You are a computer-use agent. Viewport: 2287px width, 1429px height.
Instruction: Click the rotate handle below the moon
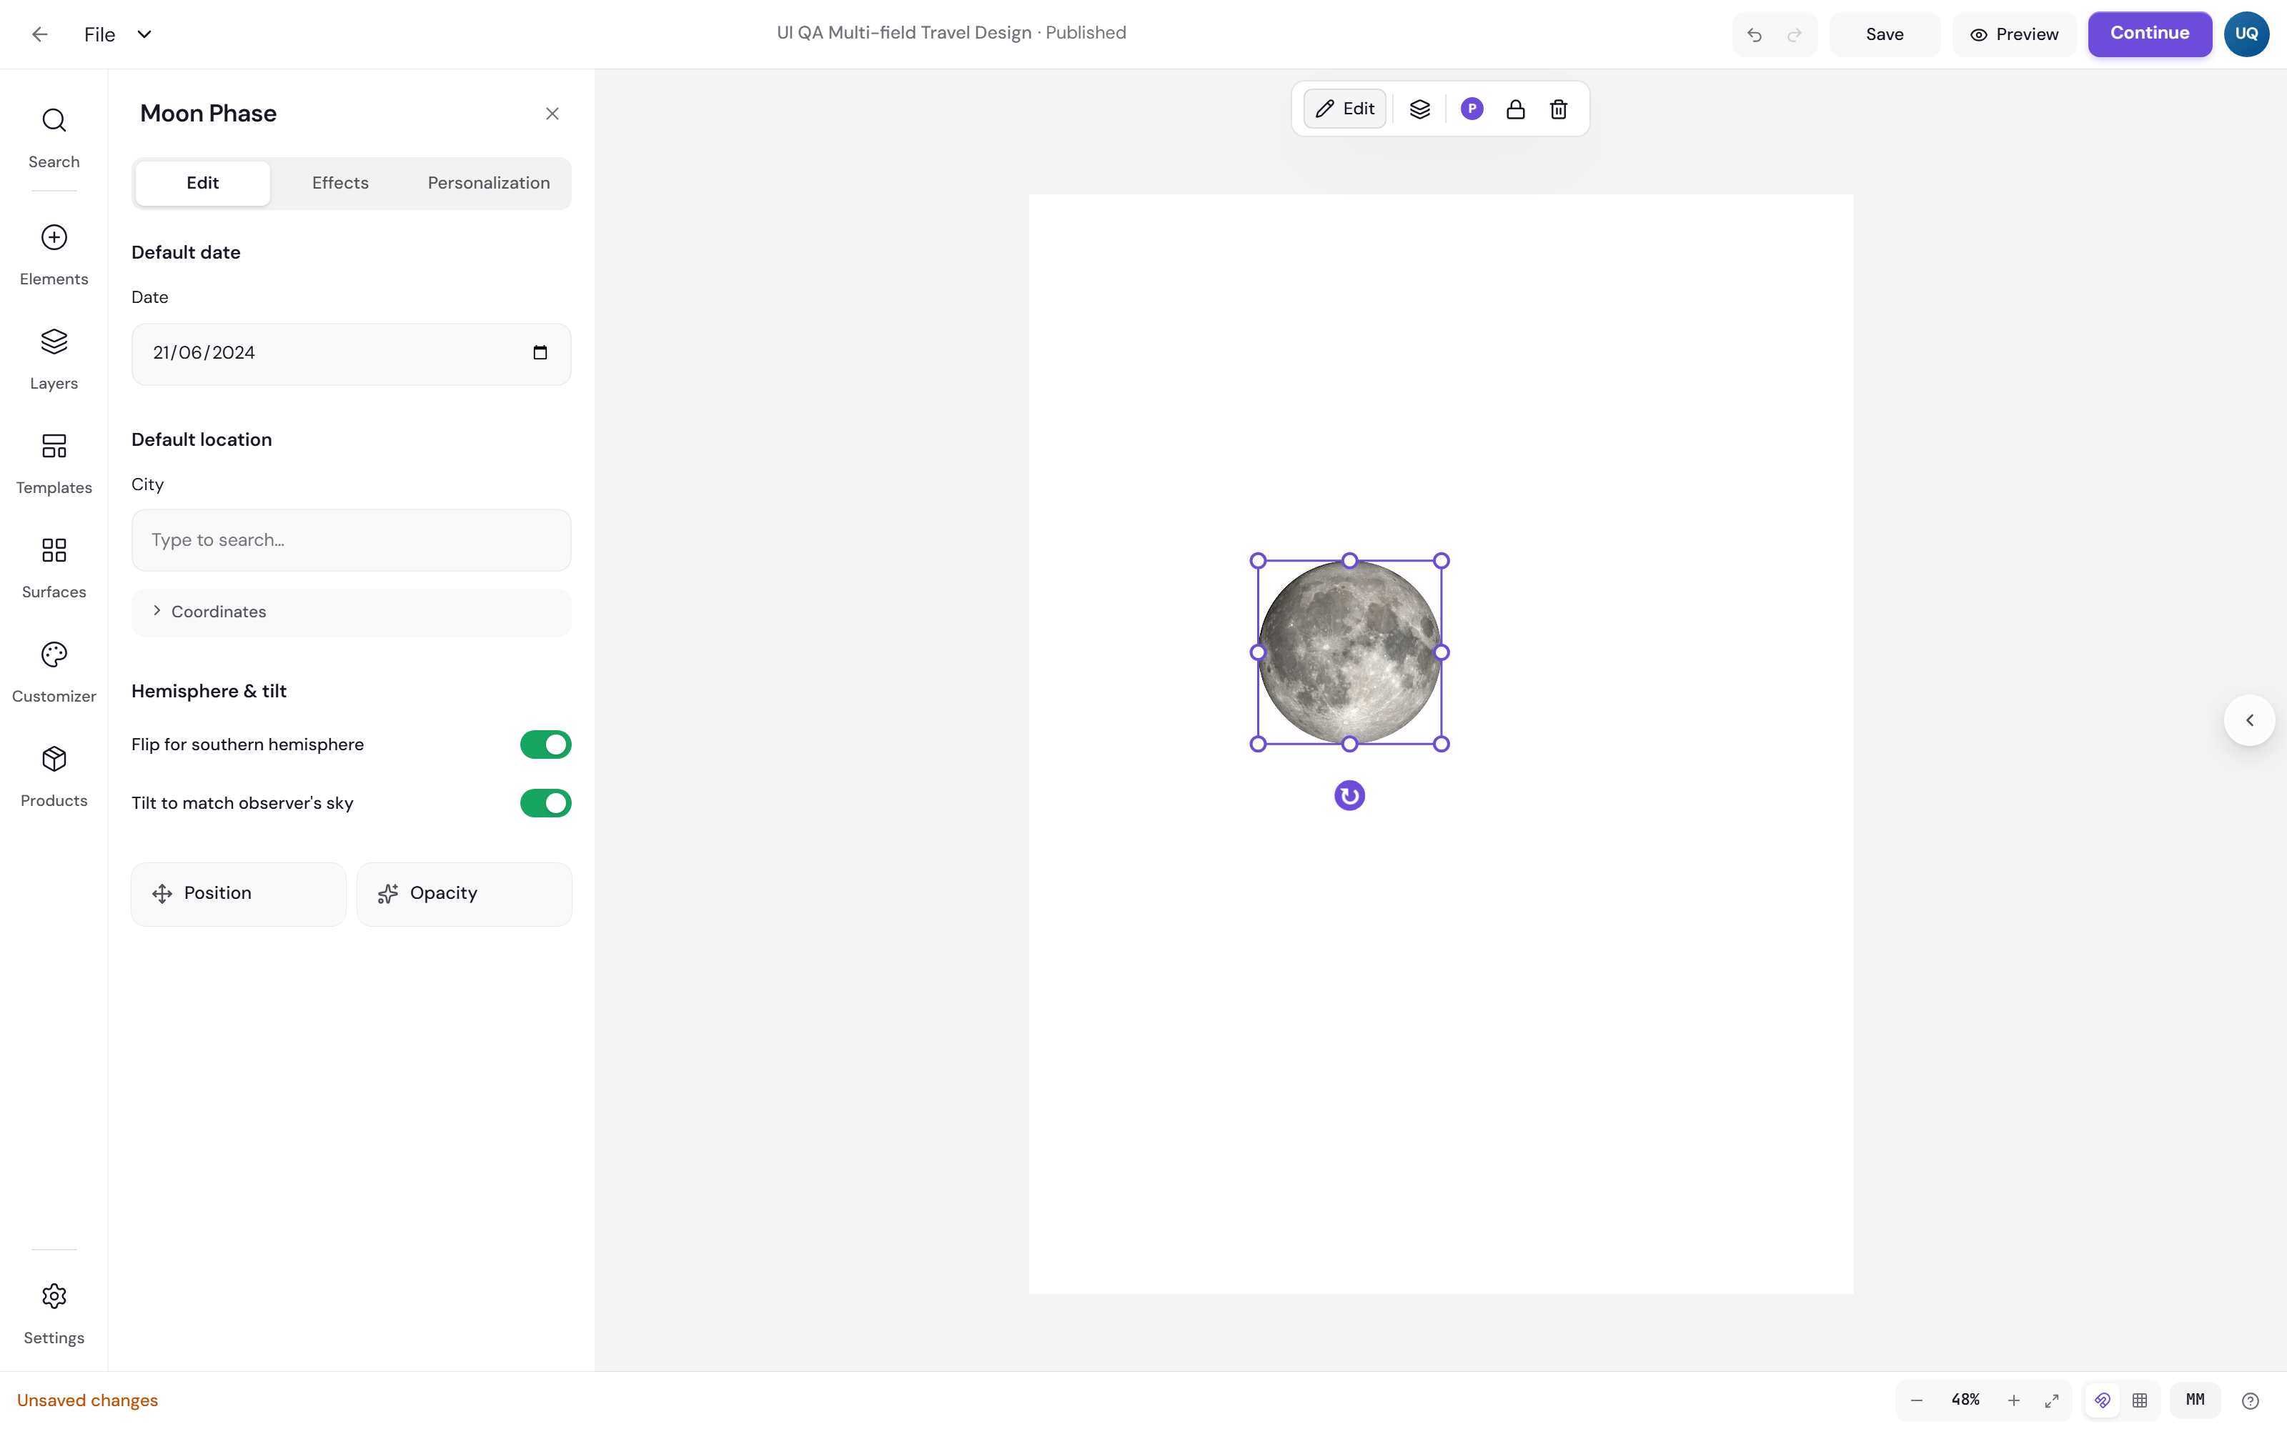[1349, 796]
